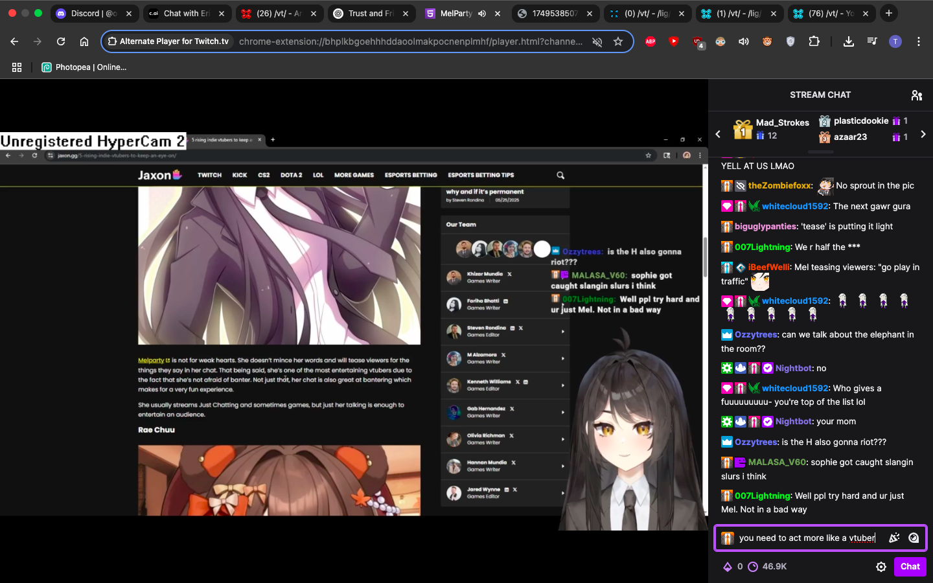Open Chrome downloads icon in toolbar

coord(849,41)
